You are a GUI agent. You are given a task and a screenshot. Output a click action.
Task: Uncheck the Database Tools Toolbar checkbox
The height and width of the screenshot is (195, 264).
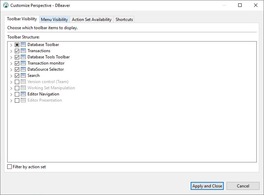(17, 57)
